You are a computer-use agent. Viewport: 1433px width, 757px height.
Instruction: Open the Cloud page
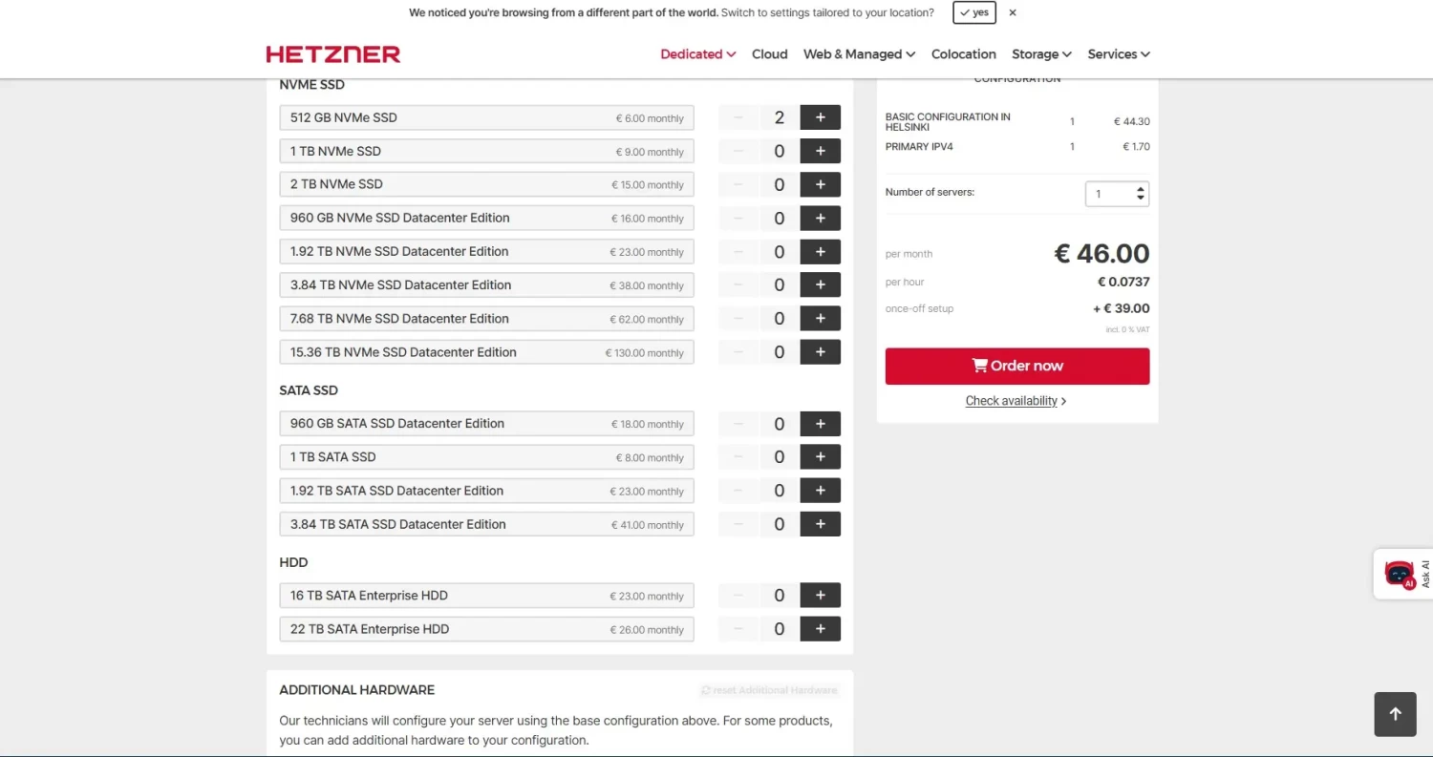click(769, 54)
